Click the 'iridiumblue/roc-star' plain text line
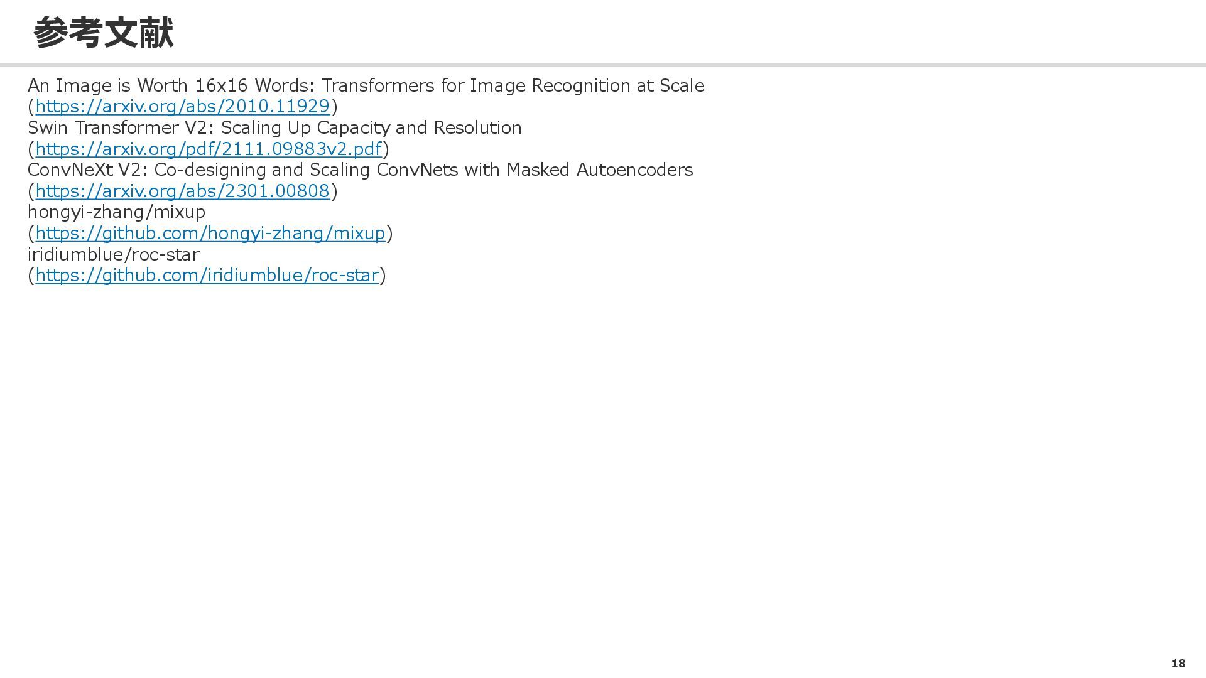 click(113, 254)
